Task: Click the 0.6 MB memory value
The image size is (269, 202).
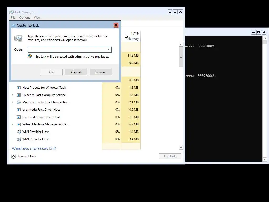Action: [x=134, y=80]
